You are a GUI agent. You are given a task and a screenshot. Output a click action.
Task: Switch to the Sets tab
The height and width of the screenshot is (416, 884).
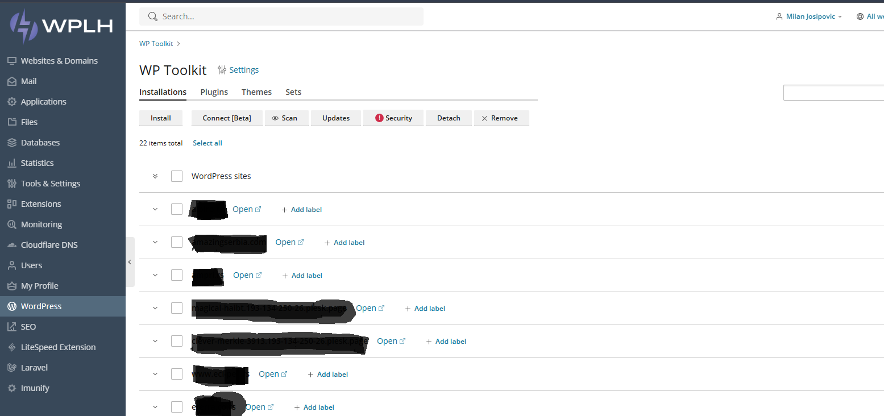(x=293, y=92)
